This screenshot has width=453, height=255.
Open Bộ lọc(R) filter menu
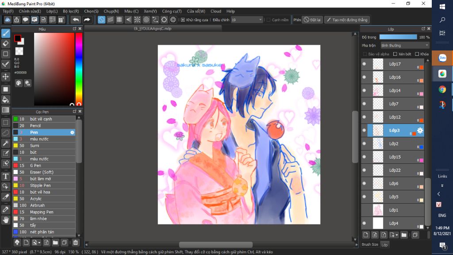tap(71, 11)
